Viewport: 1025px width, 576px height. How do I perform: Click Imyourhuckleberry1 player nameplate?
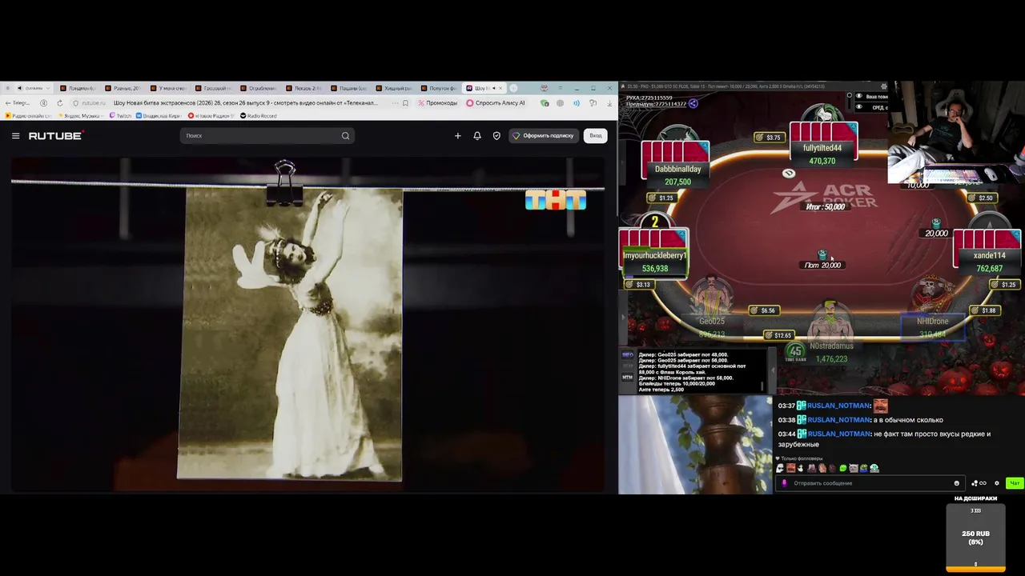coord(654,262)
